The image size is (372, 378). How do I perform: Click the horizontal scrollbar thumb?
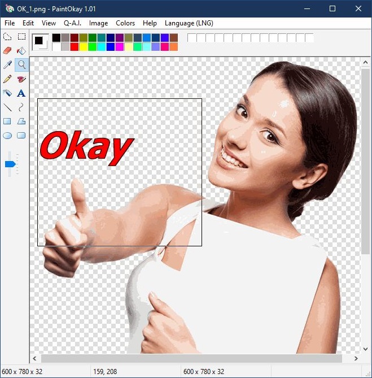[x=191, y=358]
